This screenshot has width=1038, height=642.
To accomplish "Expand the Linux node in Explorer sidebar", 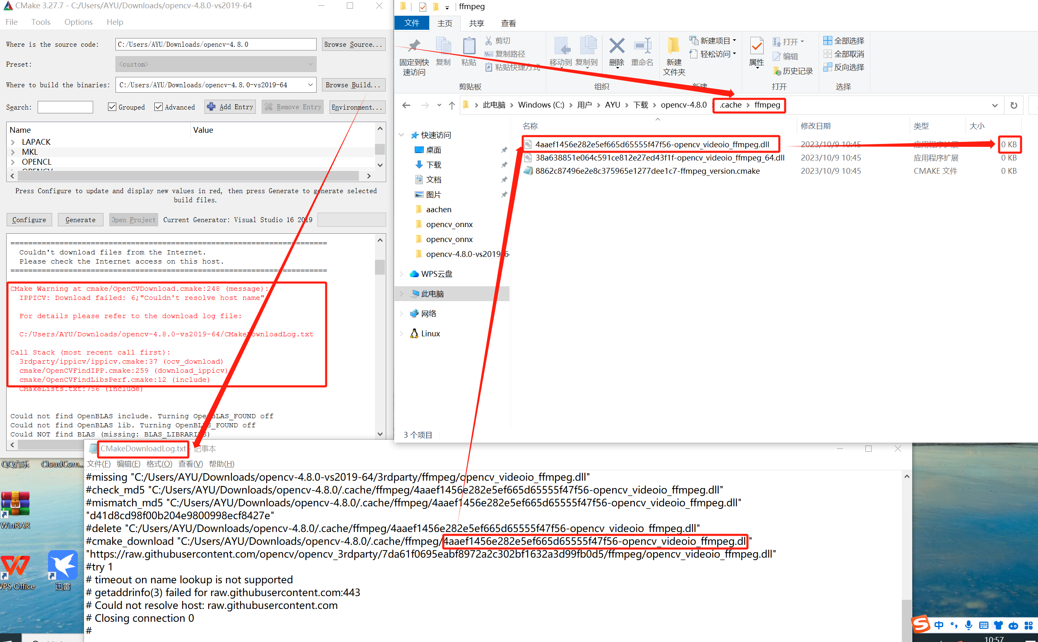I will pyautogui.click(x=401, y=334).
